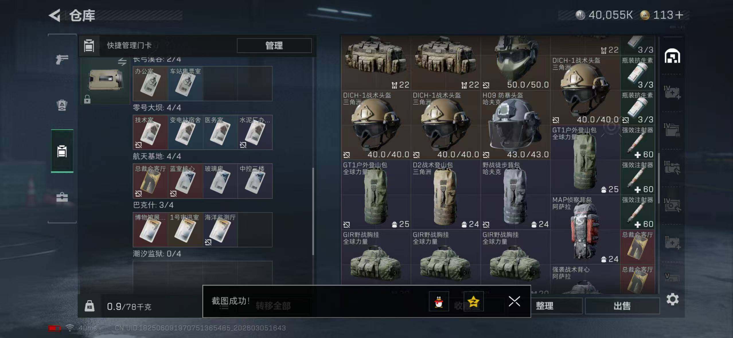Select the key card category sidebar icon
Screen dimensions: 733x338
[x=62, y=151]
